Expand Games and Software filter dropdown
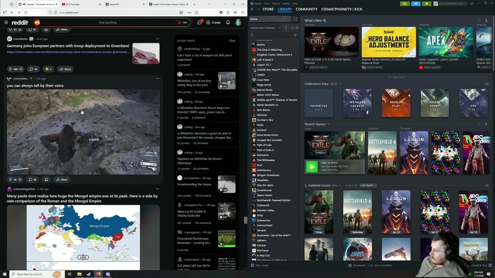 (266, 28)
